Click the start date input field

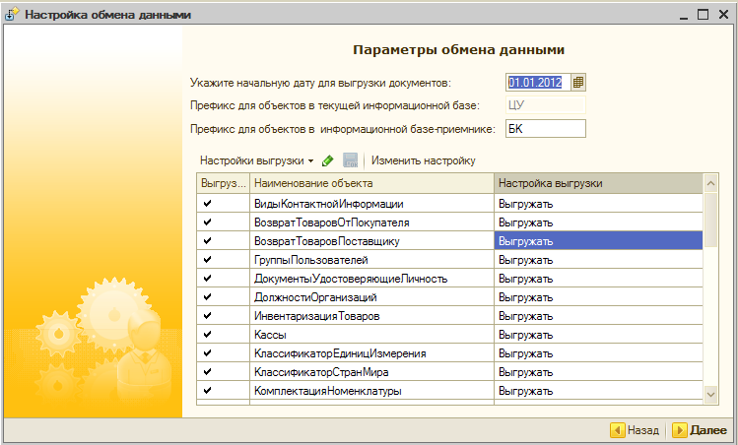coord(537,83)
